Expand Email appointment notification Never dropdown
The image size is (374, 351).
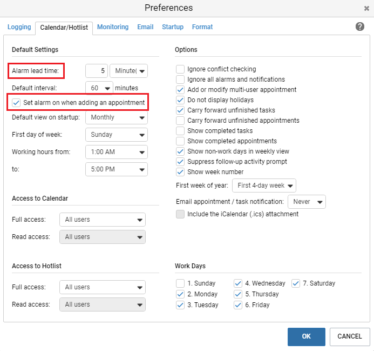[x=307, y=202]
